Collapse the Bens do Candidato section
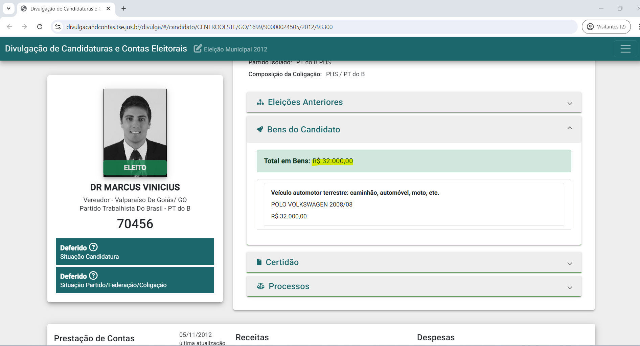 point(570,128)
